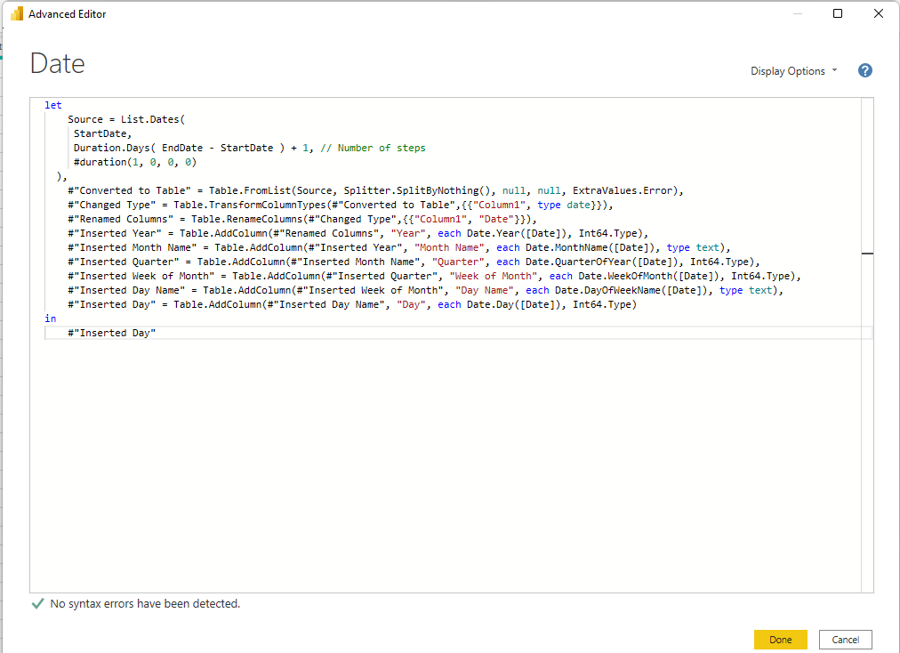Click 'Date.Year([Date])' expression
The width and height of the screenshot is (900, 653).
tap(517, 233)
